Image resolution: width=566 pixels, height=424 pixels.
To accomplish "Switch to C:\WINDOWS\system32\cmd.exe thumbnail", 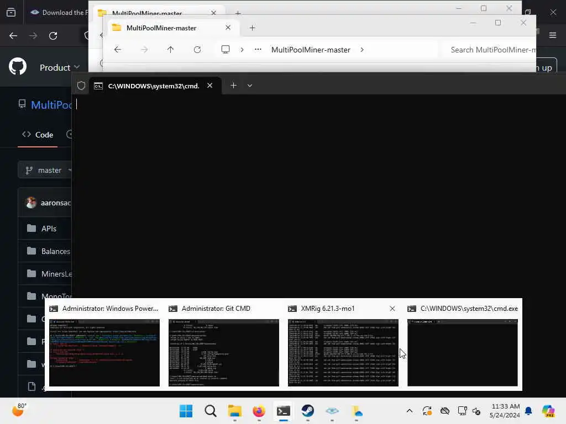I will tap(463, 352).
